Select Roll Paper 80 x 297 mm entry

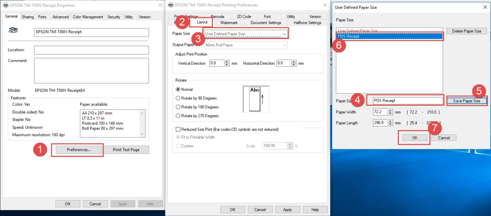tap(103, 128)
